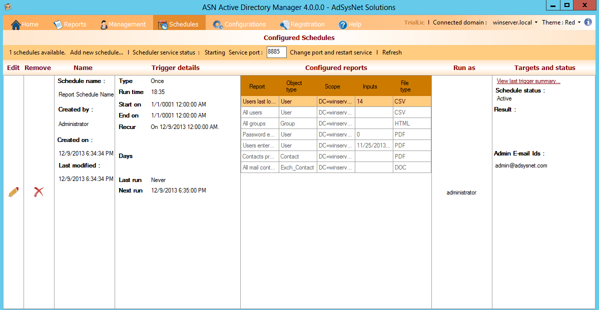
Task: Go to the Management tab
Action: (x=123, y=24)
